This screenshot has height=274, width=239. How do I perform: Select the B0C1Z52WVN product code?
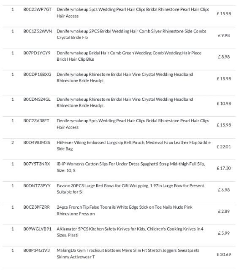[x=38, y=31]
